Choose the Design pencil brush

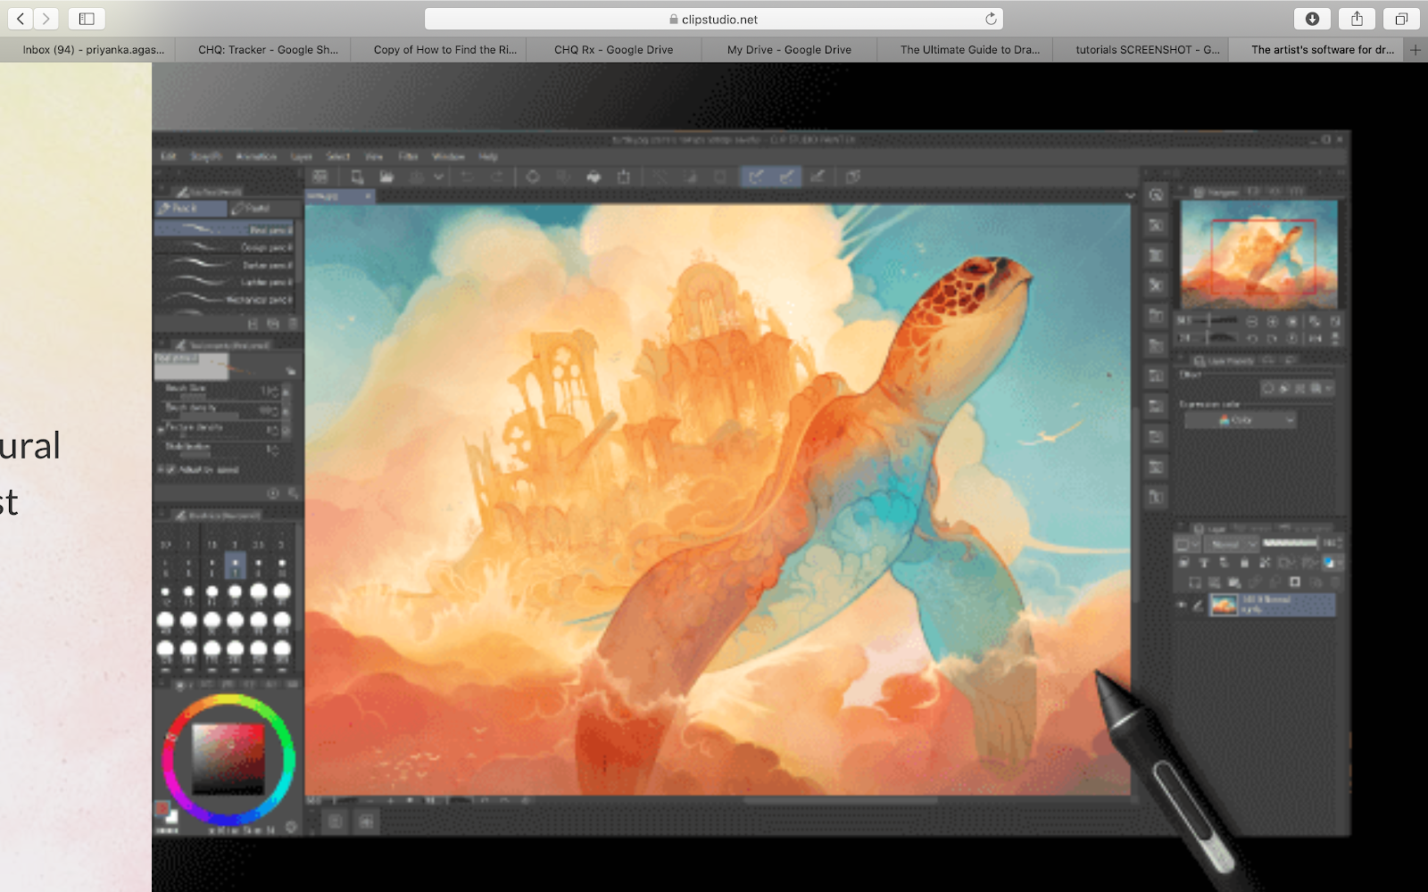click(x=224, y=247)
